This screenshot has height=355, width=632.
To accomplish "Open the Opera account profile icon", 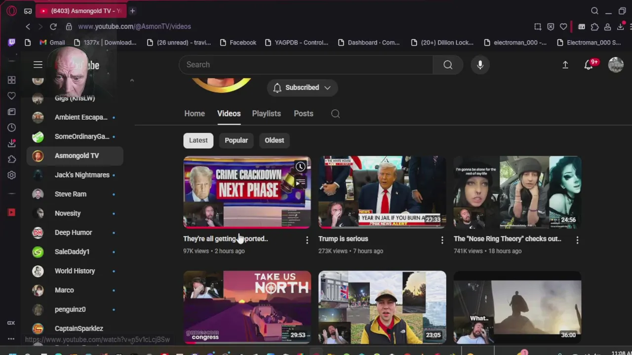I will pos(608,27).
